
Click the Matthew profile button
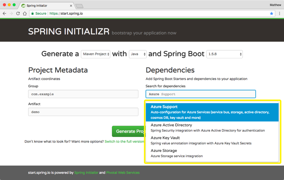(275, 5)
